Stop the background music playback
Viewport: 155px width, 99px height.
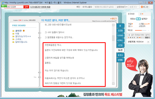coord(130,38)
